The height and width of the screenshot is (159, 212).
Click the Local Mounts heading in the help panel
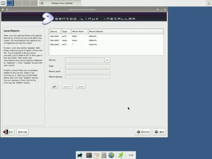tap(12, 31)
